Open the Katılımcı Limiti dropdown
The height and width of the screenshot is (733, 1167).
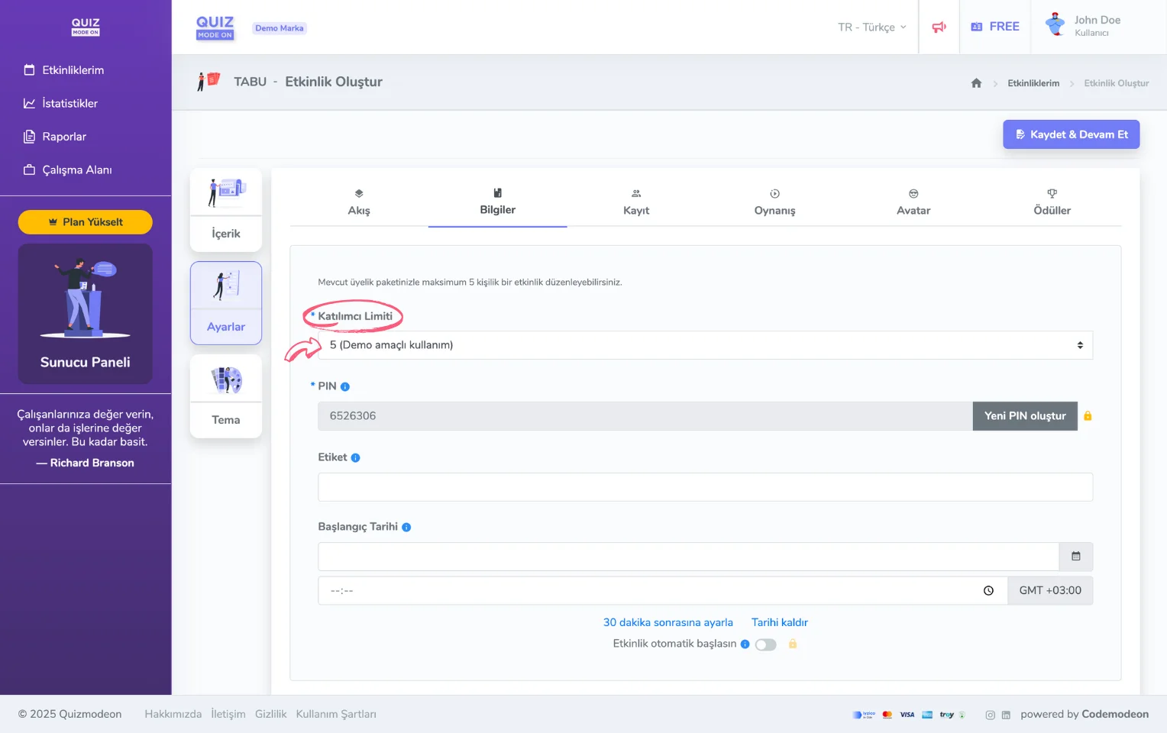tap(705, 345)
